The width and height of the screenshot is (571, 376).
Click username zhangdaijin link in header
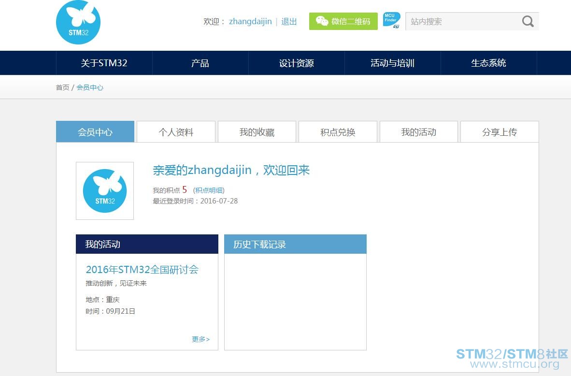tap(250, 21)
